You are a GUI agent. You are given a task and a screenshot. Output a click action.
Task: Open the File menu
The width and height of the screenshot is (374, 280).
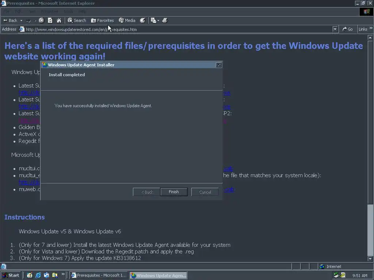[6, 11]
